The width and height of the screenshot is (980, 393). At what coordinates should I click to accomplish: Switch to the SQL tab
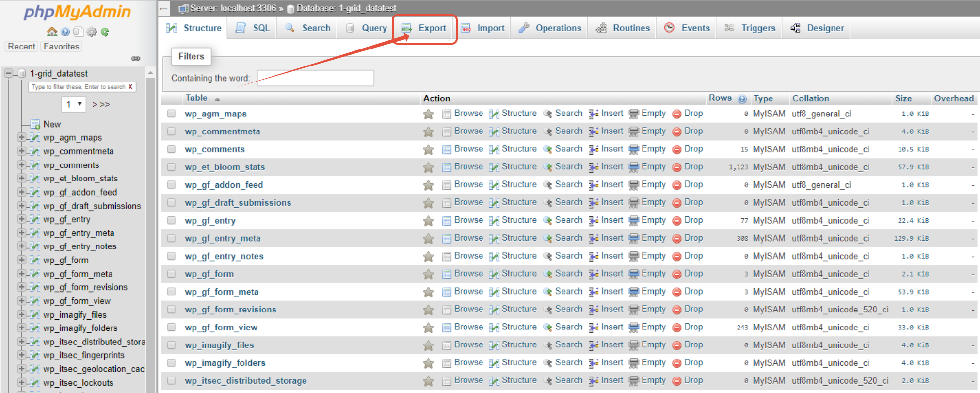pos(253,28)
